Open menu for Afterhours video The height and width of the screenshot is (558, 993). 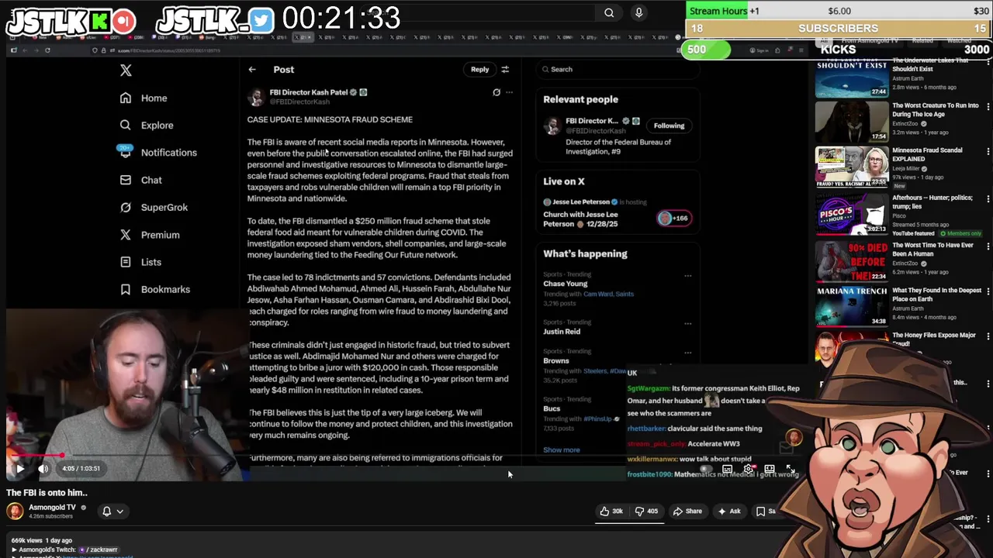pyautogui.click(x=988, y=198)
